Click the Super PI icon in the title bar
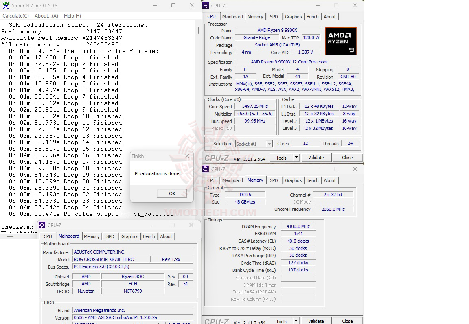 (5, 6)
